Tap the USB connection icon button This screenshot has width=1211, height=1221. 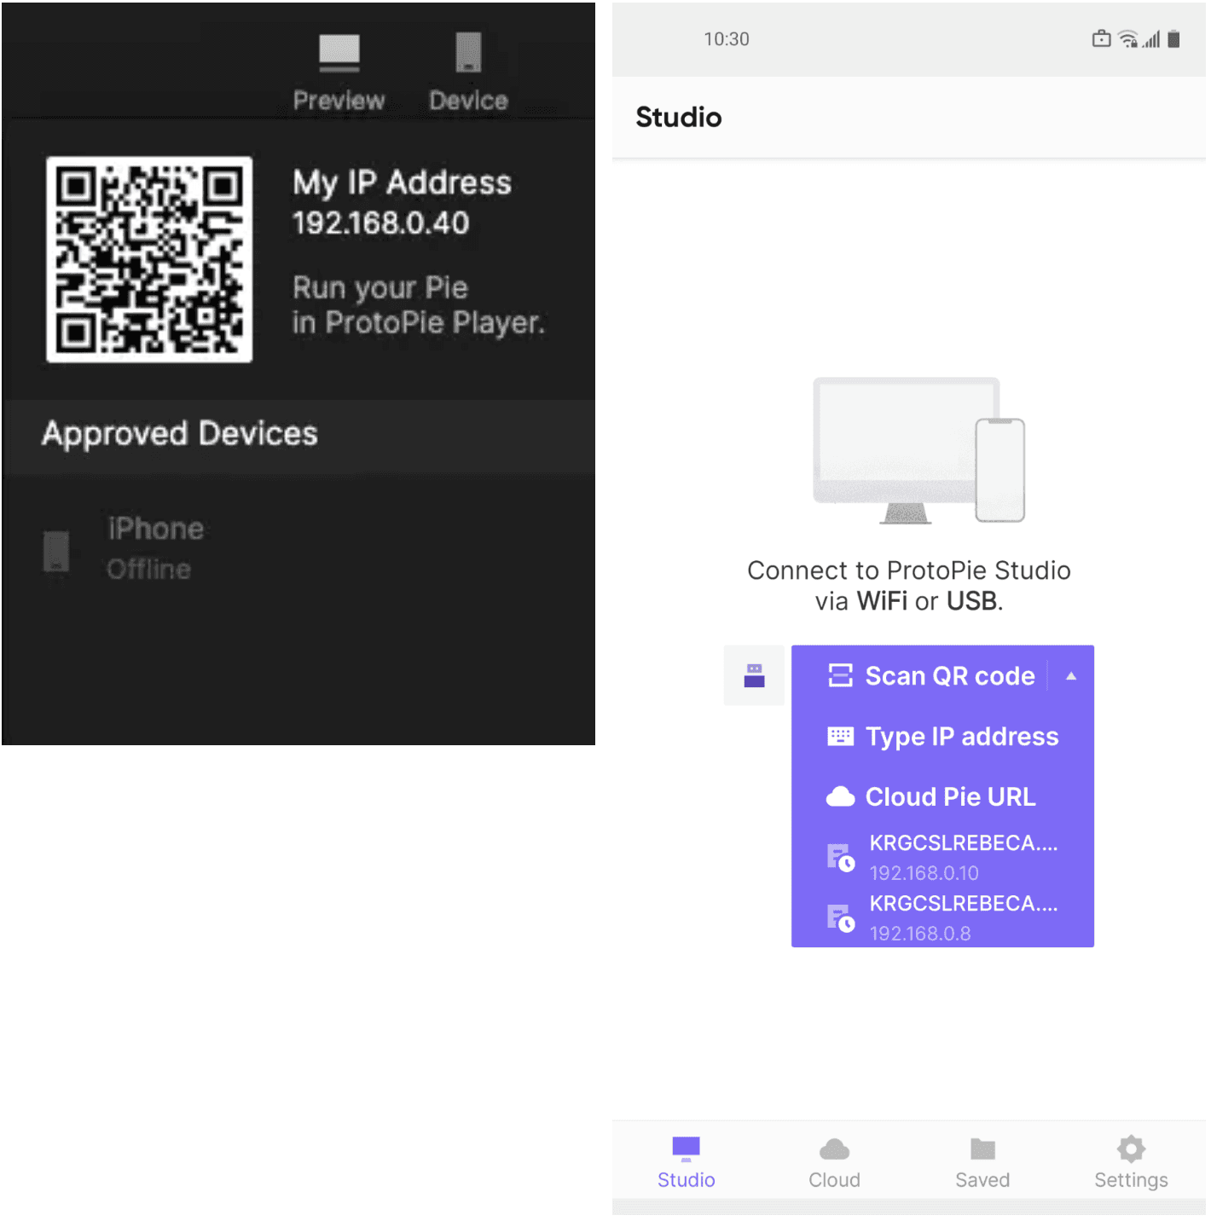(754, 675)
